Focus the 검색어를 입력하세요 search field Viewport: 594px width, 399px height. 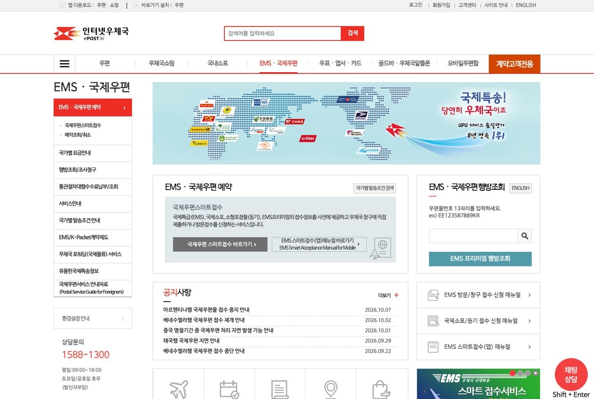282,33
